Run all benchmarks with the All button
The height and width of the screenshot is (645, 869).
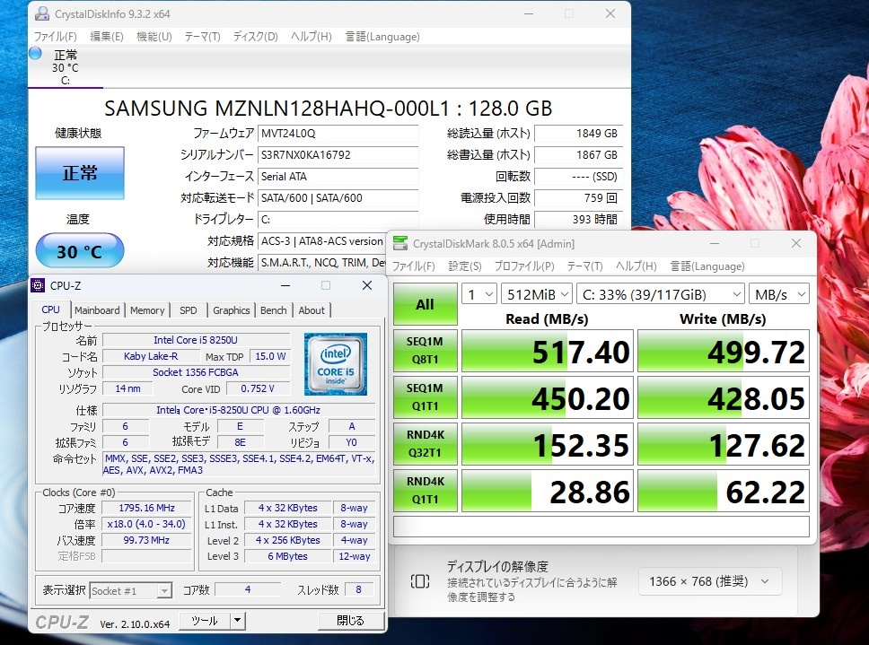point(426,304)
